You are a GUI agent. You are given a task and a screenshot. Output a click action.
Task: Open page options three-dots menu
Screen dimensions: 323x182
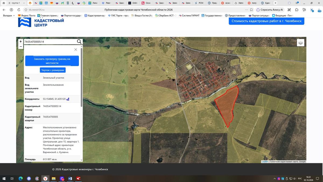coord(247,10)
